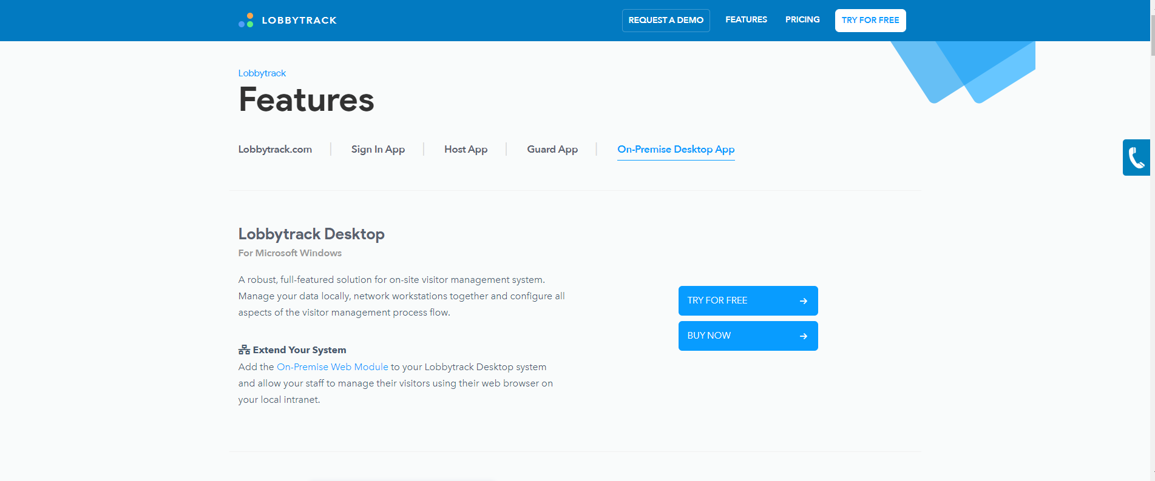Click the arrow on Try For Free button
This screenshot has width=1155, height=481.
803,301
